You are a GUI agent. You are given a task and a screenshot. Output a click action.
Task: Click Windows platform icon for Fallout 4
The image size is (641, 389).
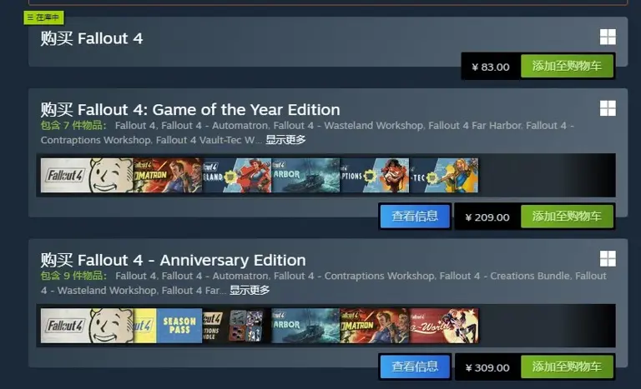[608, 37]
